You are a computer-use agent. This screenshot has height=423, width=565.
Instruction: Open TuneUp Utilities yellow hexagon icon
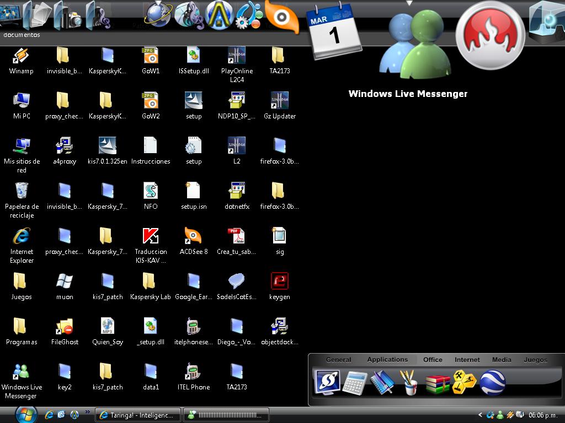(x=464, y=382)
